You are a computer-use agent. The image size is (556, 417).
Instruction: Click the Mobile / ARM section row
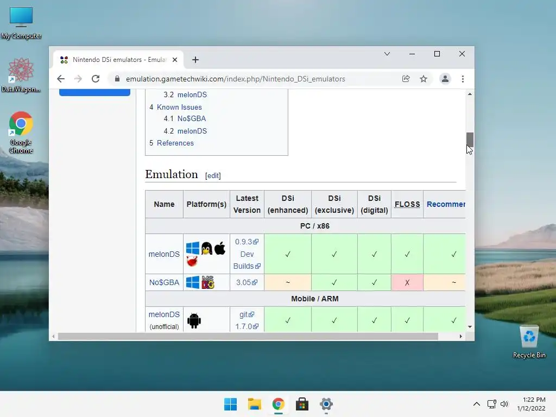pos(305,299)
